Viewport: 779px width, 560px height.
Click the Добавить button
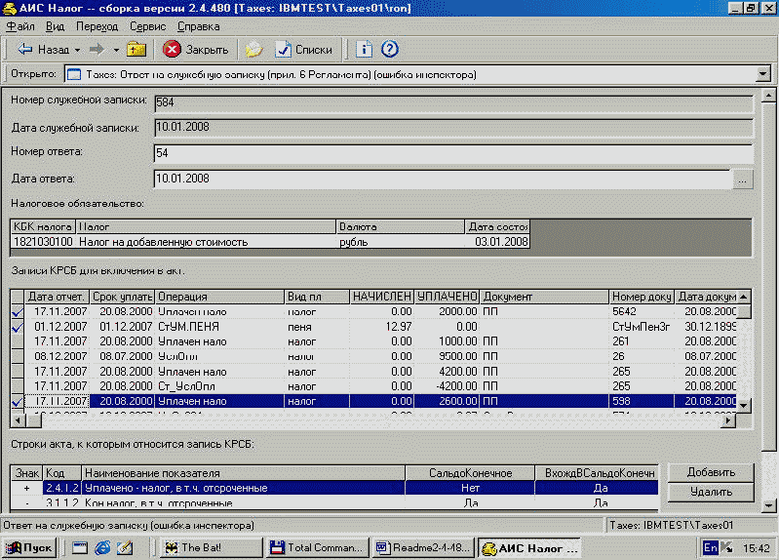point(712,472)
